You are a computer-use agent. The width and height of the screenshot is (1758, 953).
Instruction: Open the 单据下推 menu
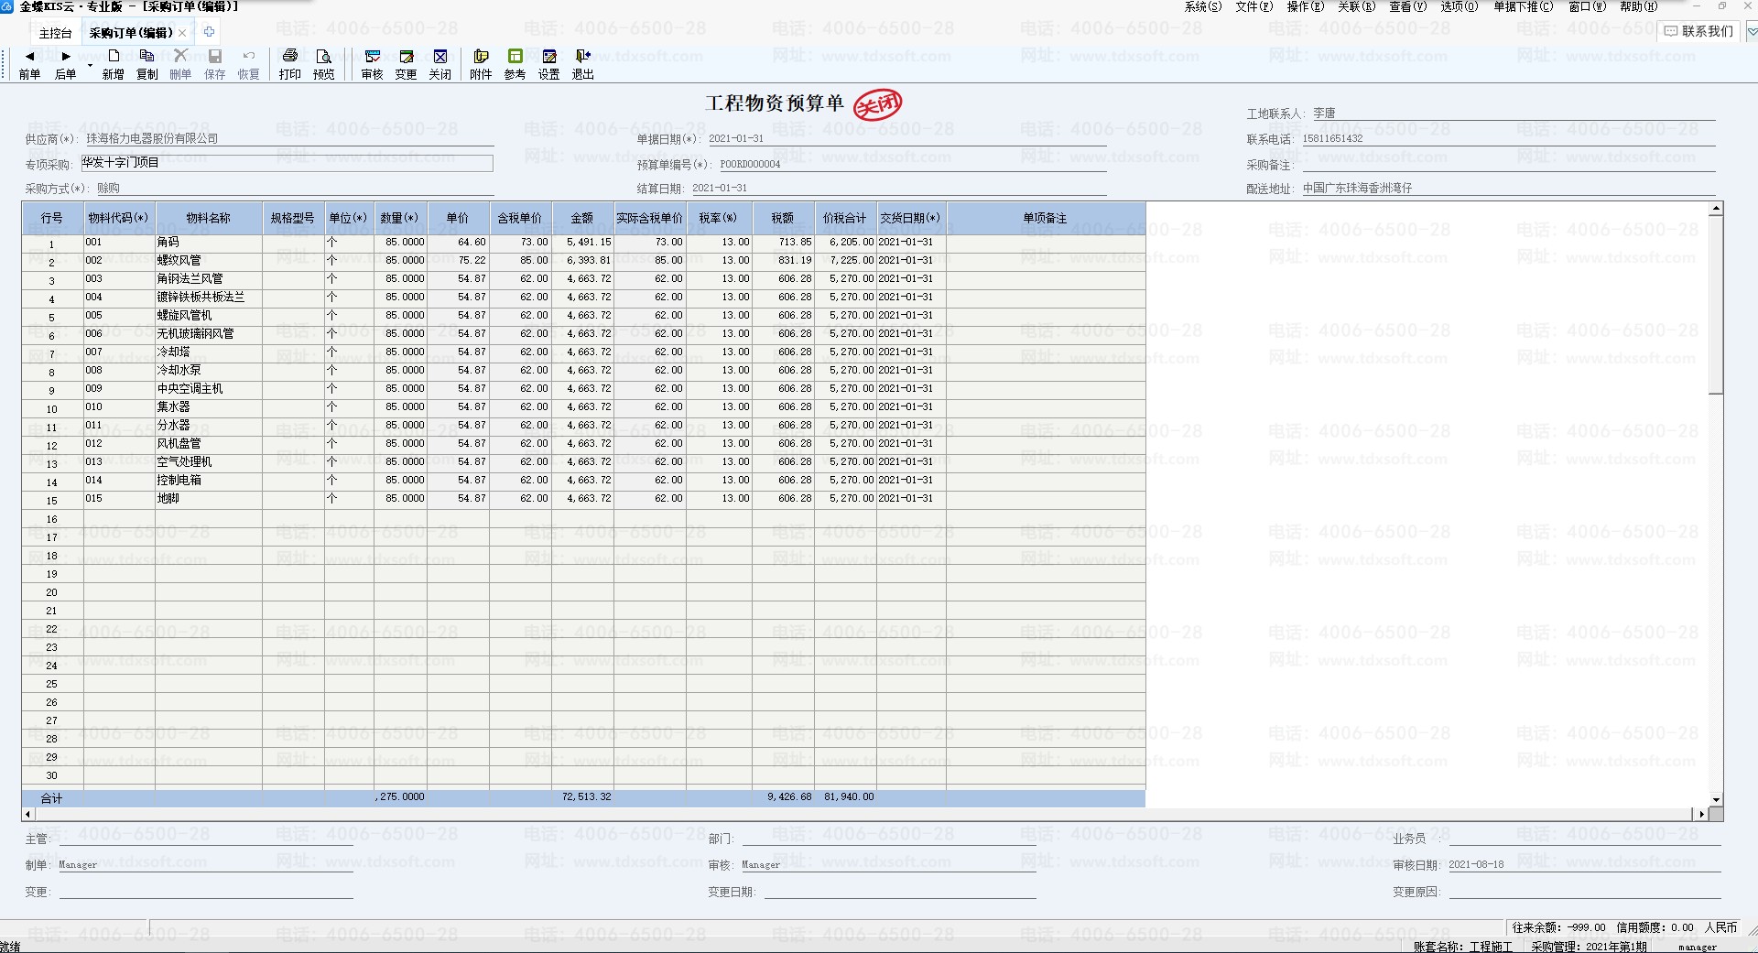1523,6
